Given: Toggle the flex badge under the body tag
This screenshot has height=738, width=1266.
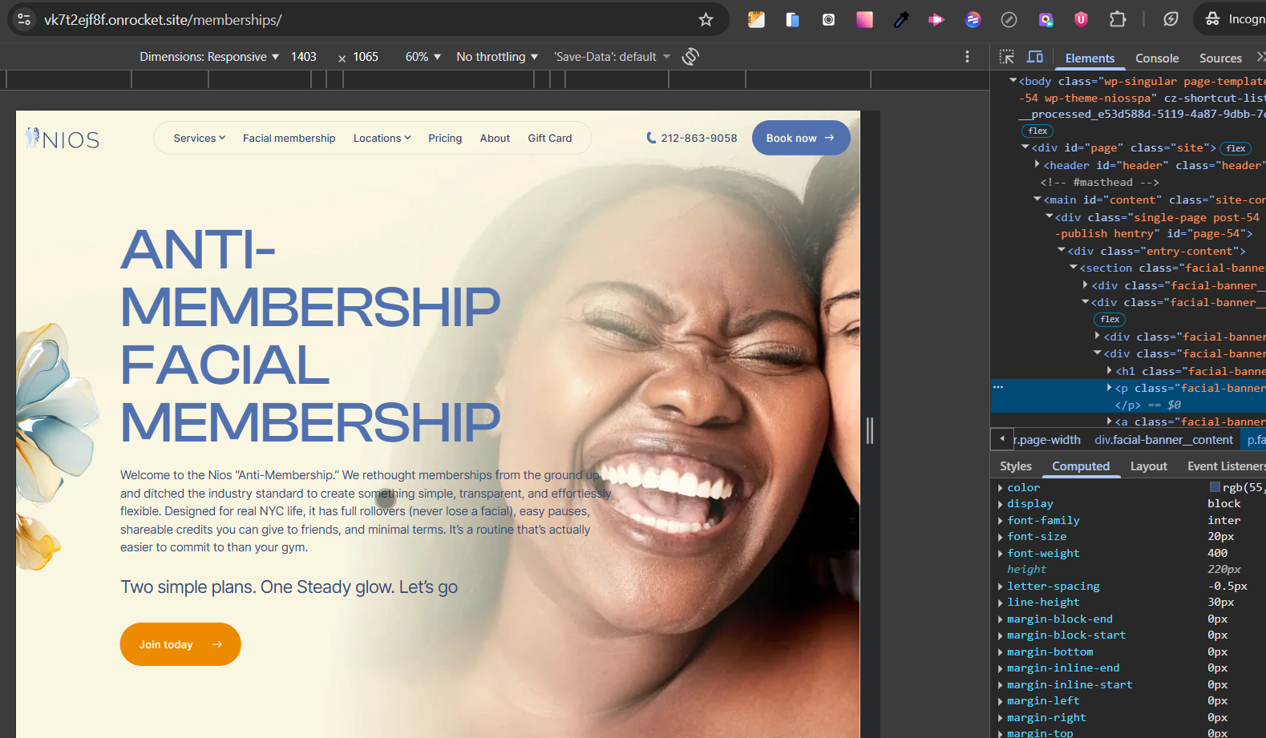Looking at the screenshot, I should coord(1037,131).
